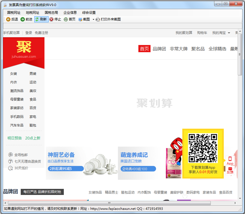
Task: Select the 非常大牌 navigation tab
Action: coord(179,49)
